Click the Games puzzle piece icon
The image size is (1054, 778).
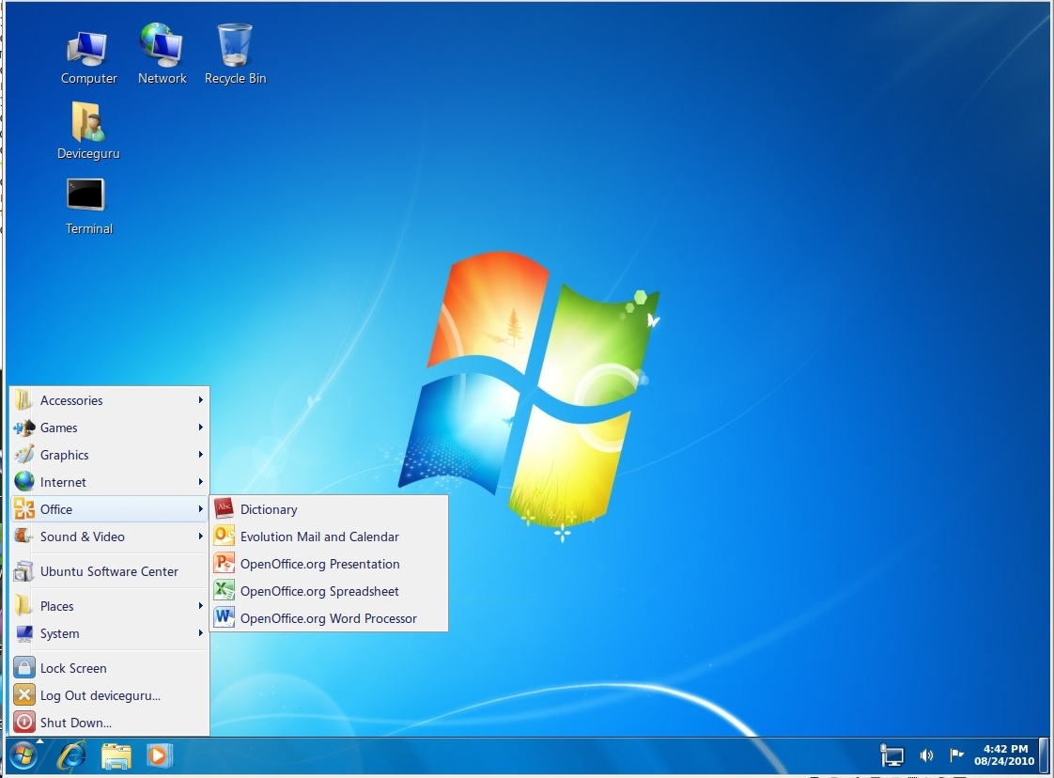point(24,428)
